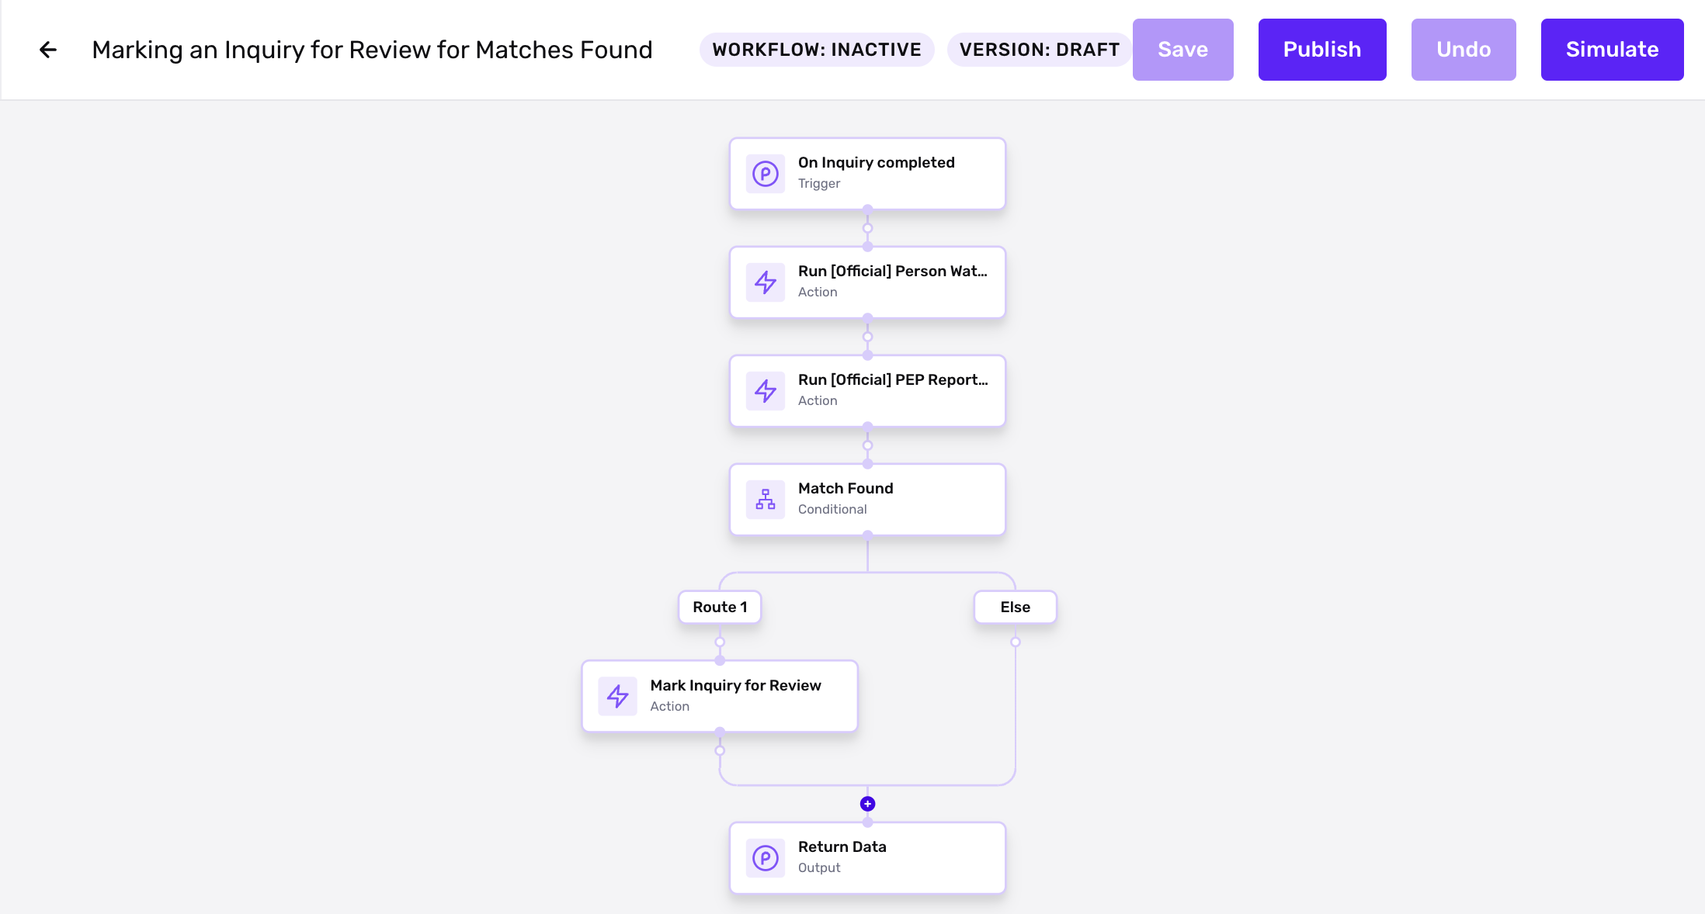Click the Conditional branching icon on Match Found
The height and width of the screenshot is (914, 1705).
pyautogui.click(x=766, y=499)
